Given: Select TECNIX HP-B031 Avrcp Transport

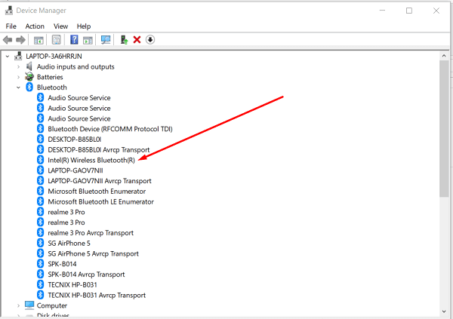Looking at the screenshot, I should (97, 296).
